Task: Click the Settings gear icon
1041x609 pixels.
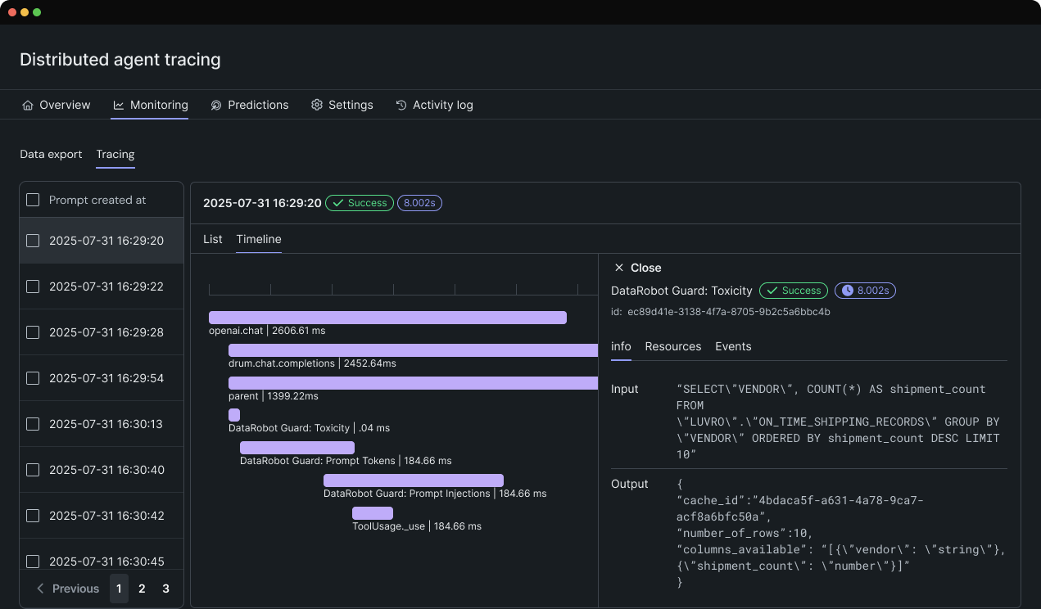Action: pos(317,106)
